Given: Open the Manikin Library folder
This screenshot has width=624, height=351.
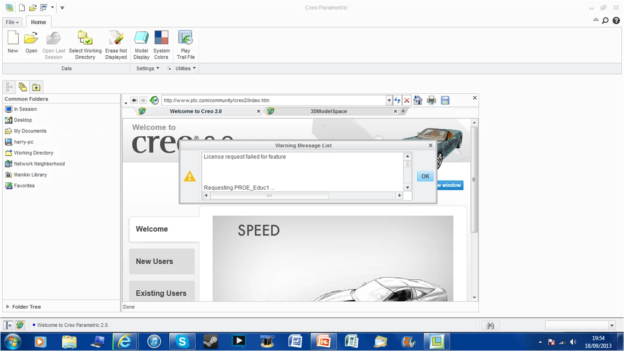Looking at the screenshot, I should point(30,175).
